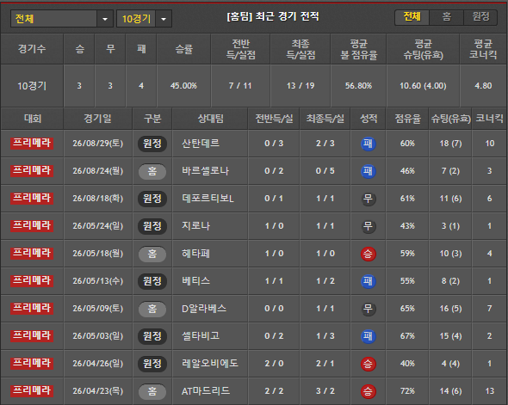The height and width of the screenshot is (405, 508).
Task: Switch to the 홈 games filter
Action: point(447,17)
